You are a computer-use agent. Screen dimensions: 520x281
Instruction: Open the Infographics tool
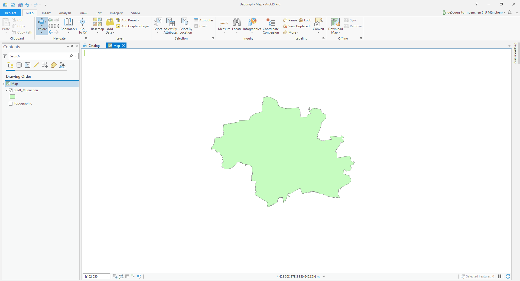click(x=252, y=26)
